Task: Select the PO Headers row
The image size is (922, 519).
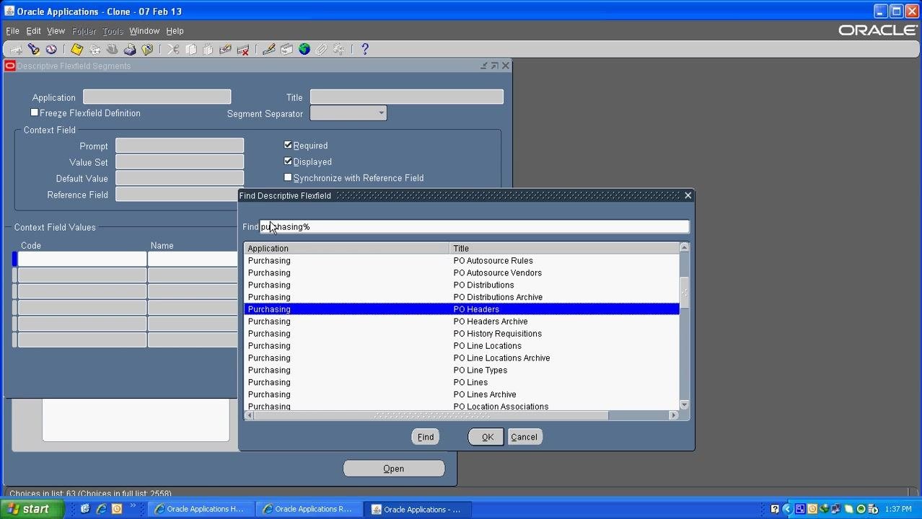Action: pos(462,309)
